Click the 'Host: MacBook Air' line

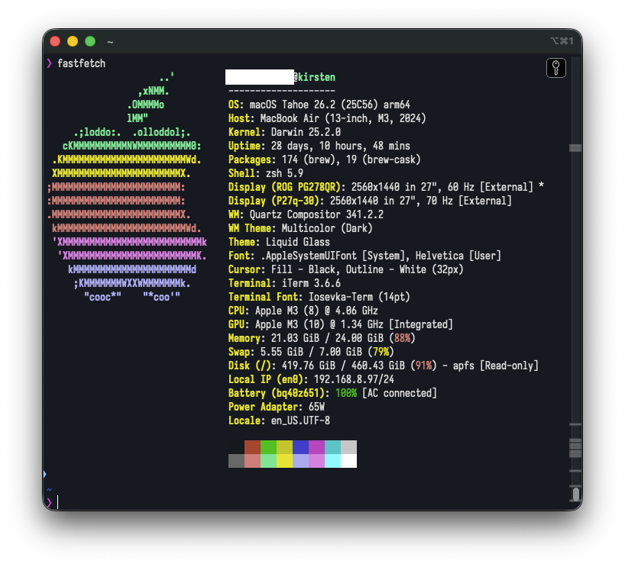tap(327, 118)
